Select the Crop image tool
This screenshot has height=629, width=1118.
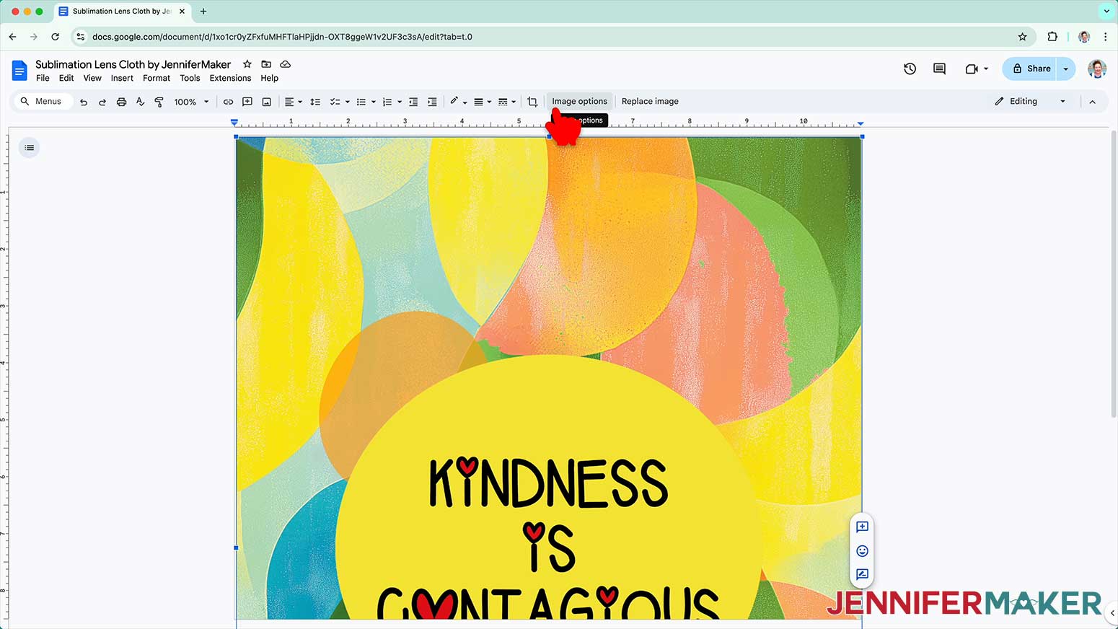coord(532,102)
